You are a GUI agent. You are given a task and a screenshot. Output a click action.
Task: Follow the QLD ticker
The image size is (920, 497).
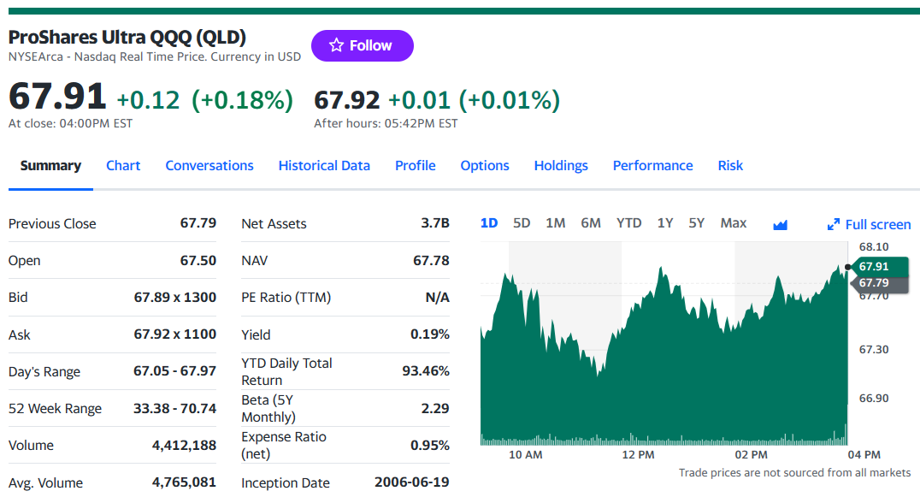tap(362, 45)
